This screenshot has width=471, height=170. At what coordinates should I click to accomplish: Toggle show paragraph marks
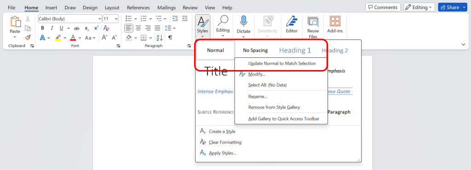(170, 38)
